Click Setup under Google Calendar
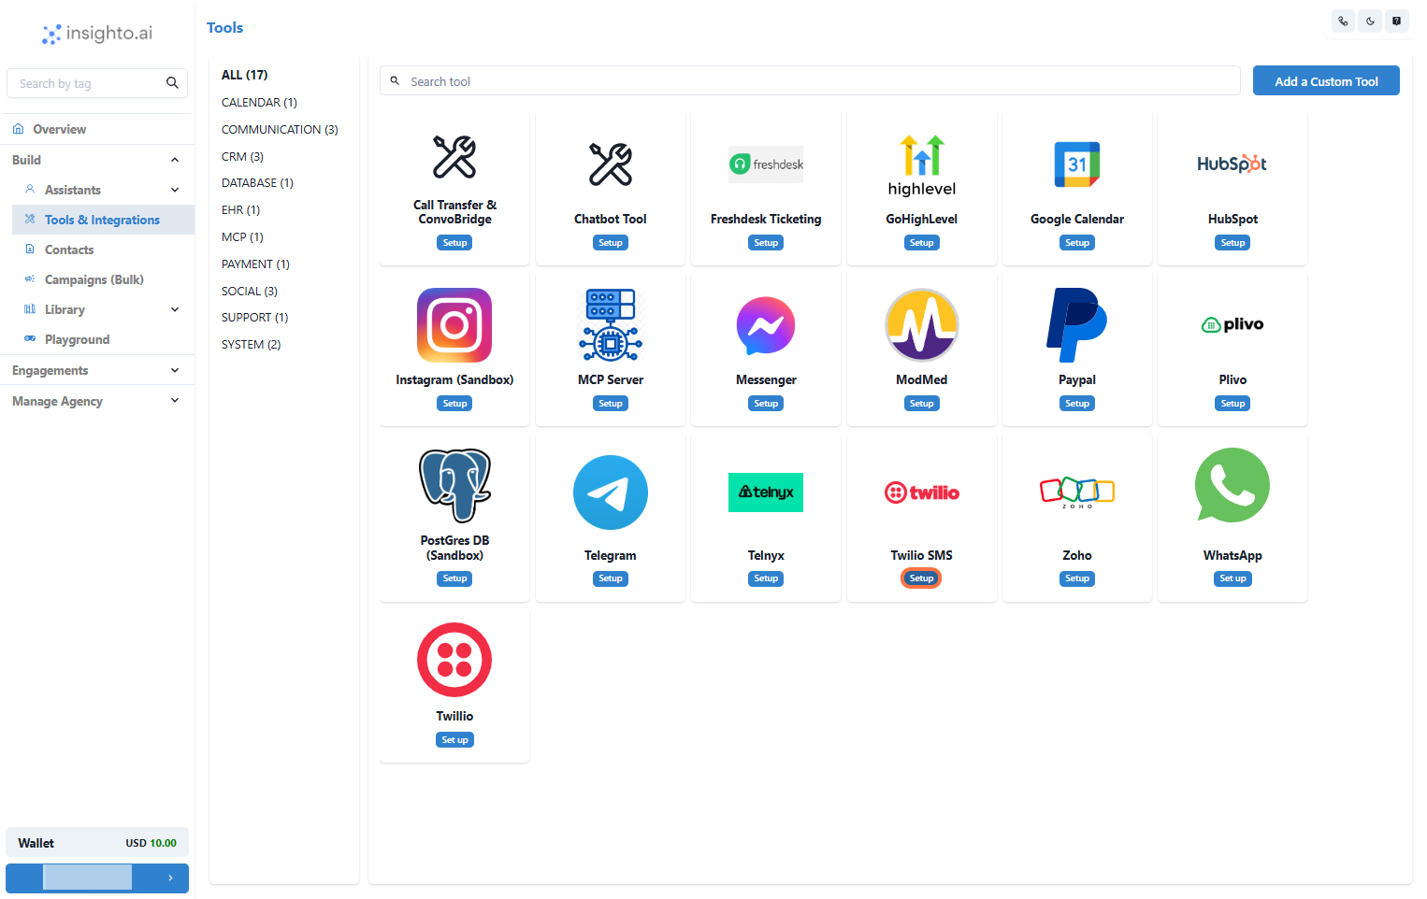 (x=1077, y=243)
